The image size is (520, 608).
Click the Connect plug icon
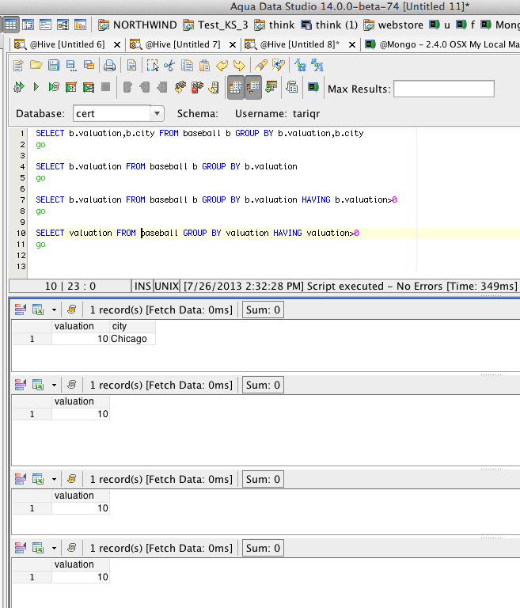click(180, 87)
